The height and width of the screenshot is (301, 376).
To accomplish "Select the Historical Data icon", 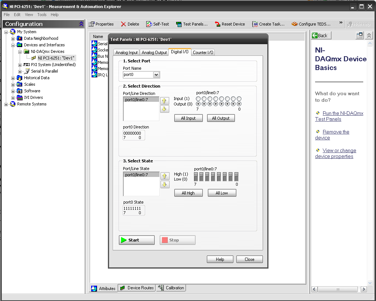I will [x=20, y=78].
